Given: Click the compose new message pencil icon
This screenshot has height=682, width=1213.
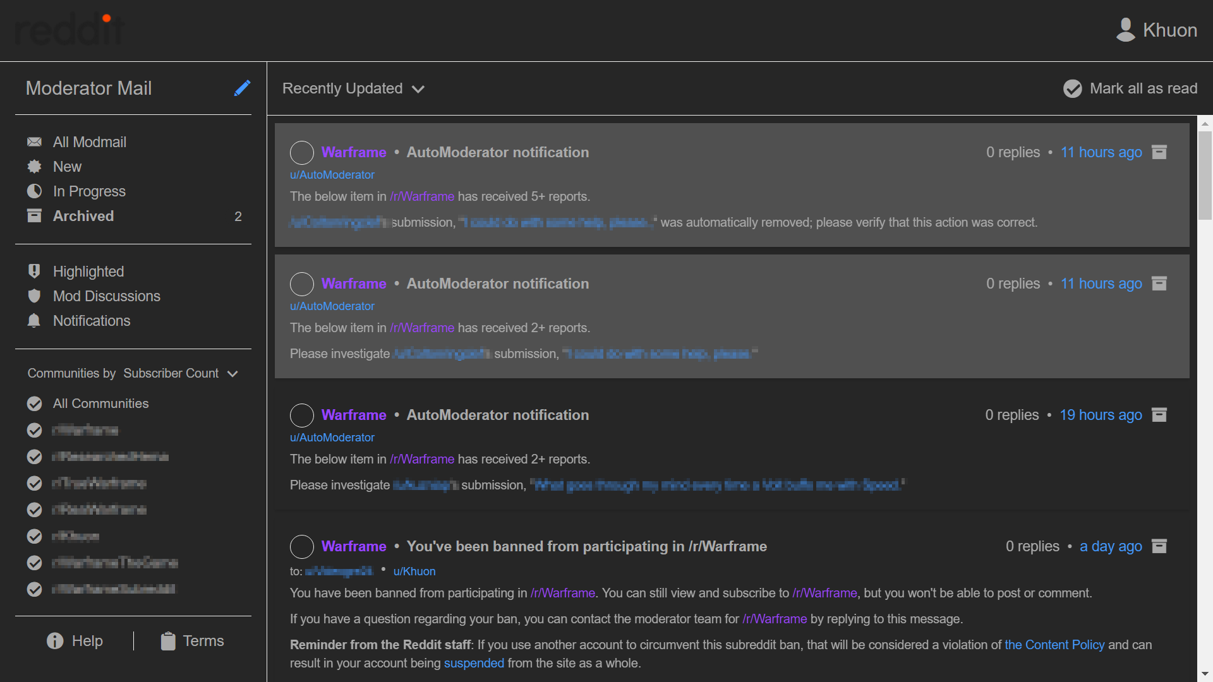Looking at the screenshot, I should click(242, 88).
